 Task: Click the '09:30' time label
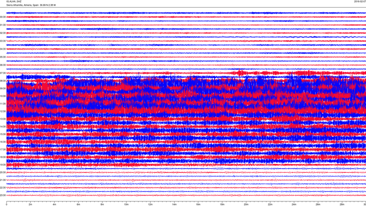(x=3, y=89)
